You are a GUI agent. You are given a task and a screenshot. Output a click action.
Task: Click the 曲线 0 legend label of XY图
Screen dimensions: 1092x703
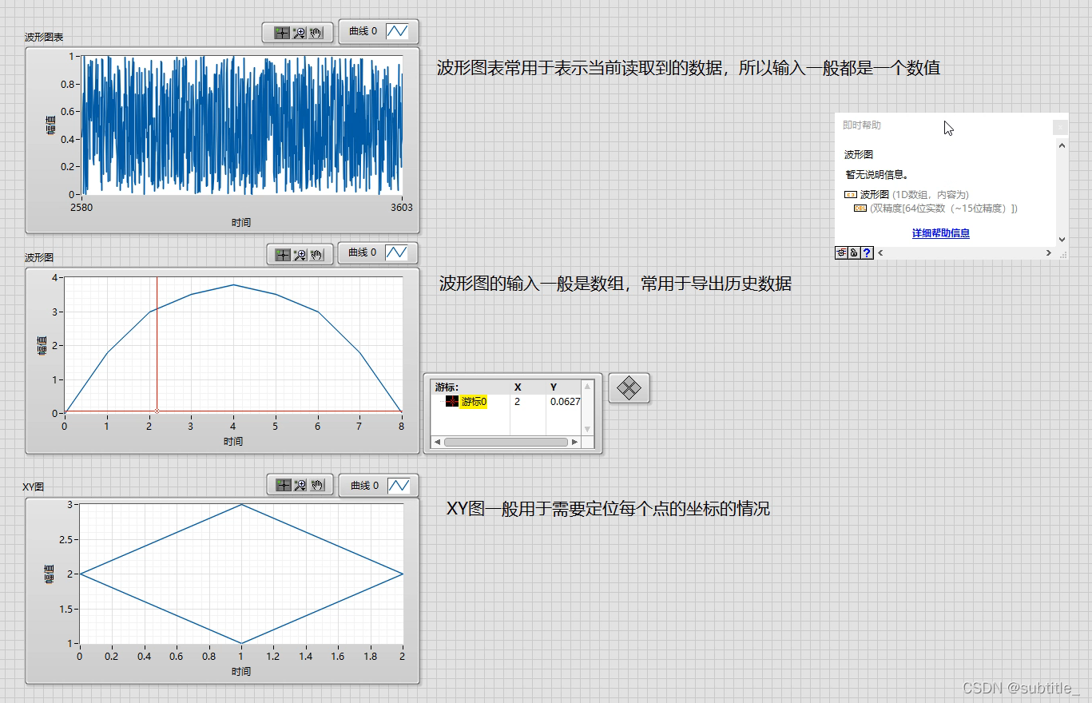(364, 485)
